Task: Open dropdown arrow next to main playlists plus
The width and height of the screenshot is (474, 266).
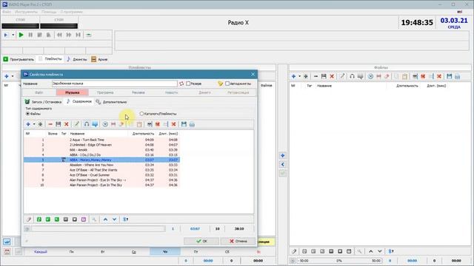Action: click(13, 76)
